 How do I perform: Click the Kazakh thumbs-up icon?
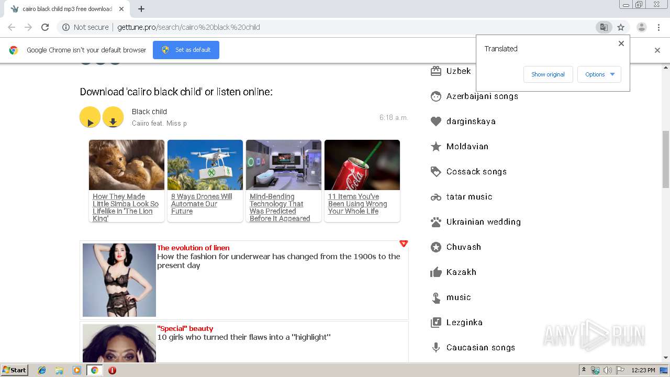[x=436, y=272]
